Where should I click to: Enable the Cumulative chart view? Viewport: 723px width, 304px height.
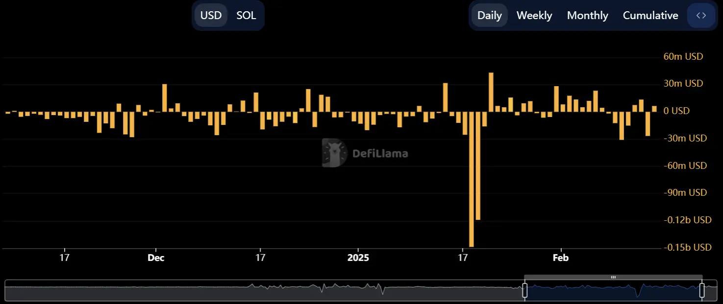pyautogui.click(x=650, y=16)
